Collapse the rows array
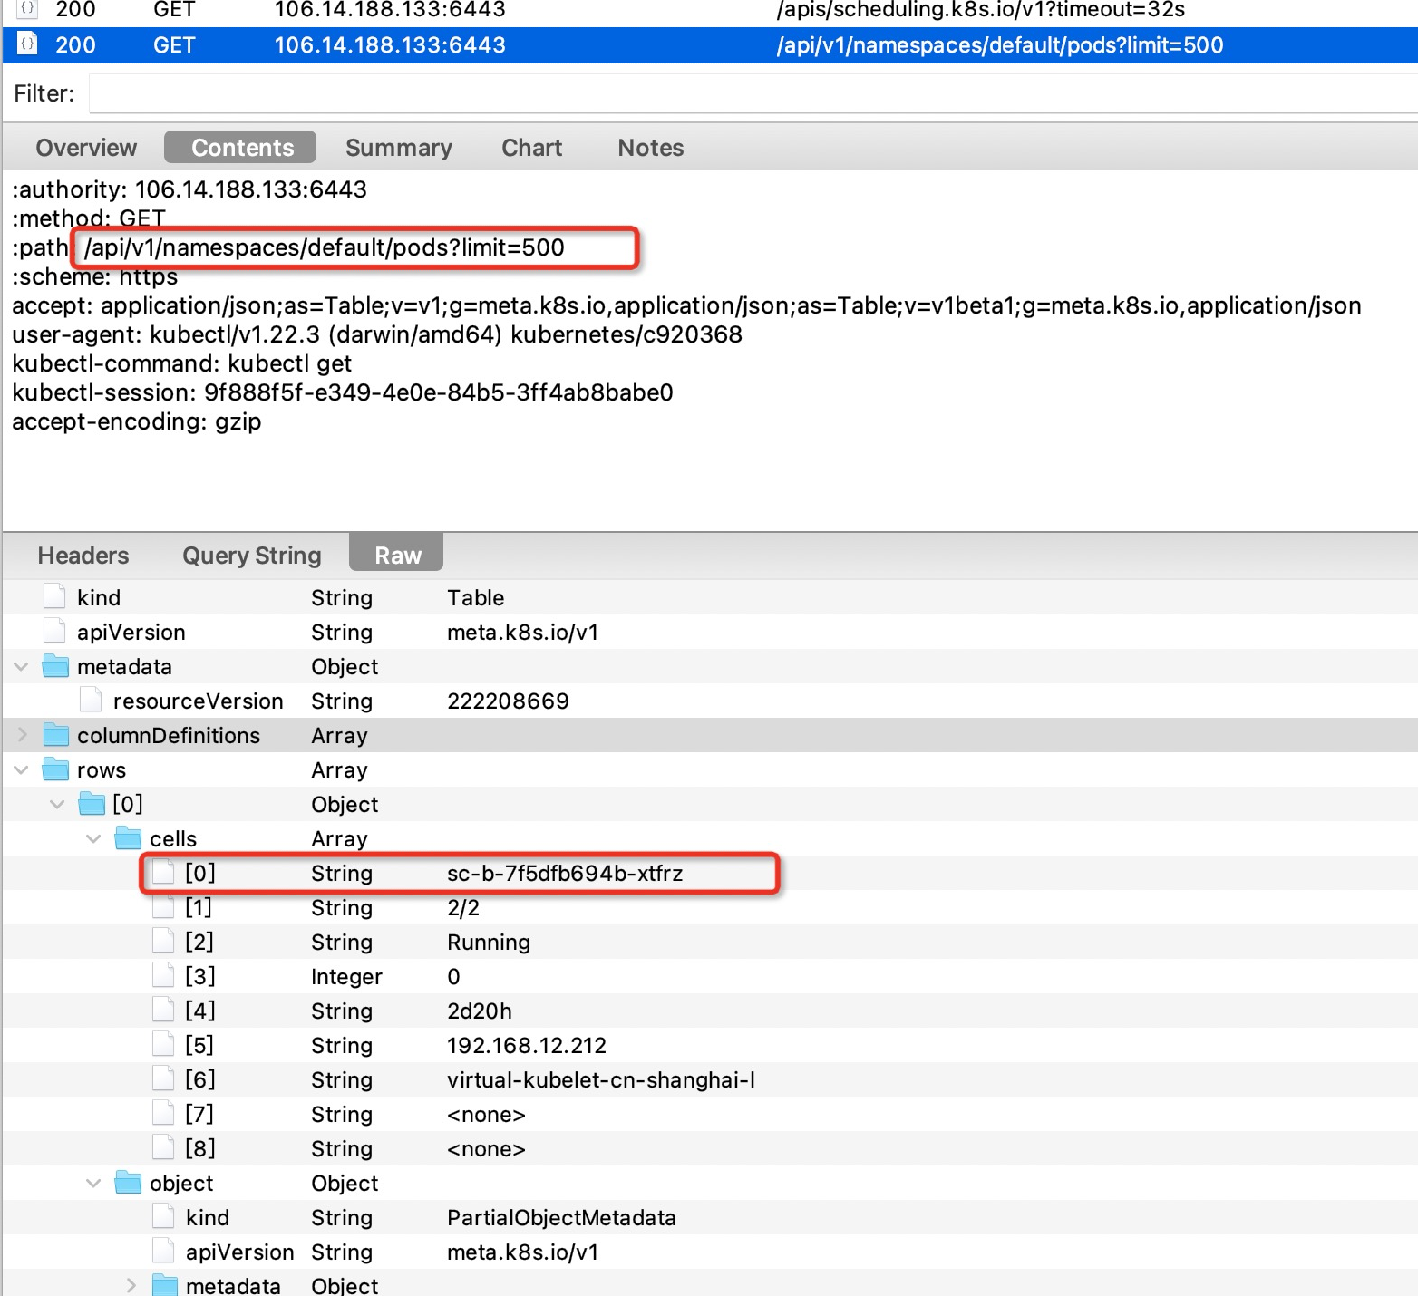Viewport: 1418px width, 1296px height. click(x=22, y=770)
